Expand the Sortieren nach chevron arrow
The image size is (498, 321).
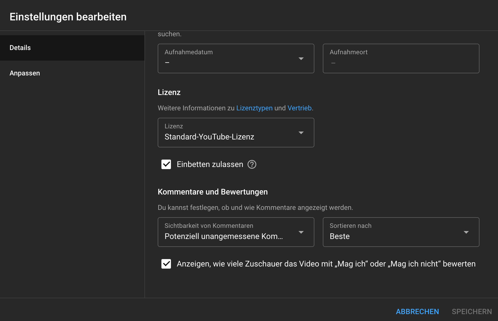(467, 232)
